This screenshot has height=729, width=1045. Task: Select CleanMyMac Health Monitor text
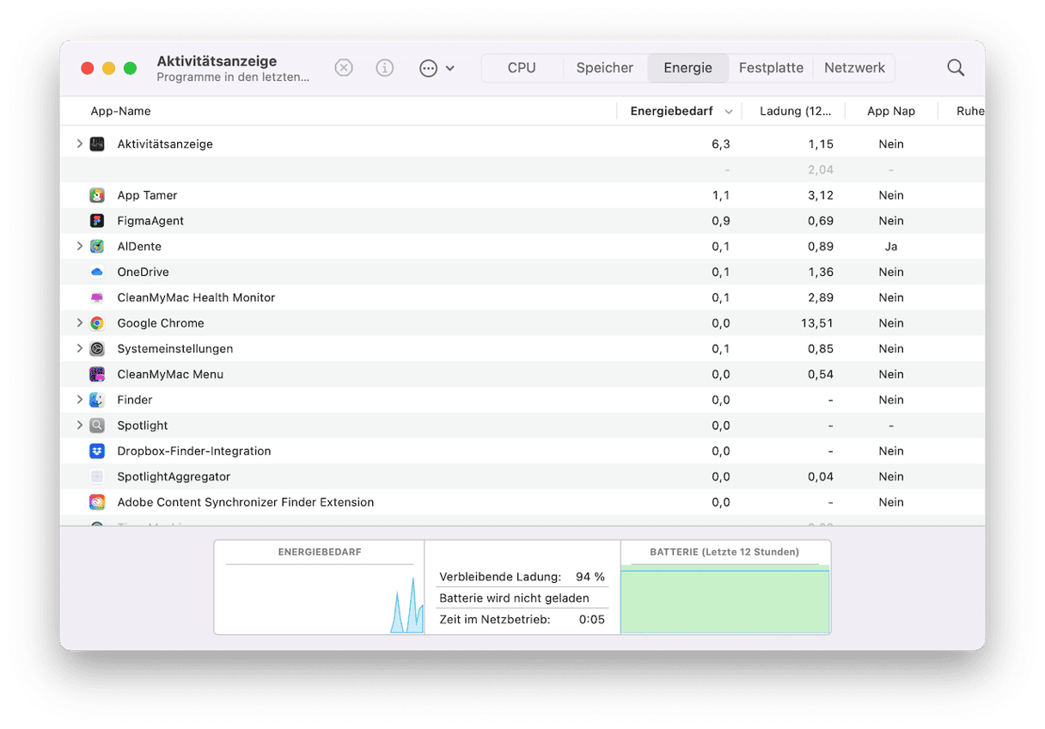click(x=196, y=297)
